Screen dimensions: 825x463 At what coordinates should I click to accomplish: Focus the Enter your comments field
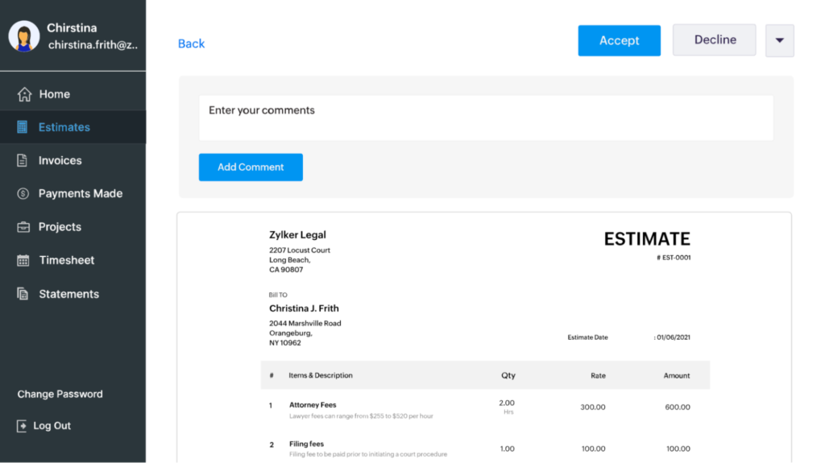click(486, 118)
